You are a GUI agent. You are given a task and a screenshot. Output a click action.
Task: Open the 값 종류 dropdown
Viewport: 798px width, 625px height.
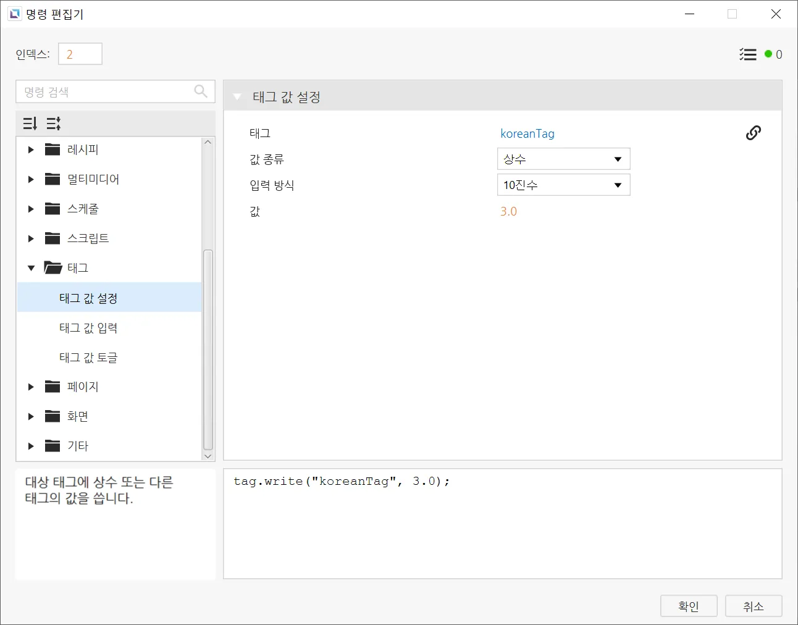pyautogui.click(x=563, y=159)
